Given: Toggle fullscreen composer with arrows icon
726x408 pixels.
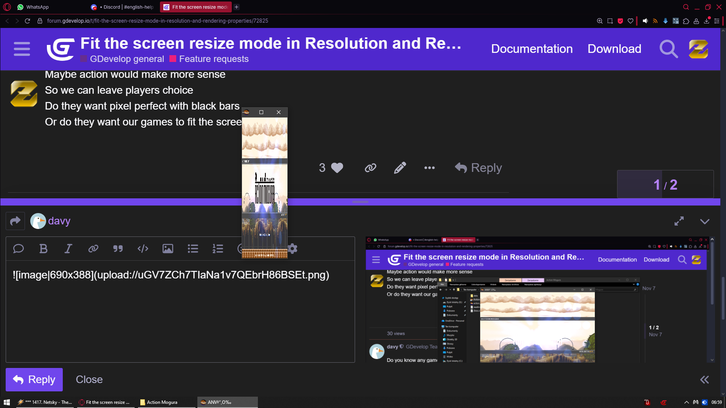Looking at the screenshot, I should [679, 221].
